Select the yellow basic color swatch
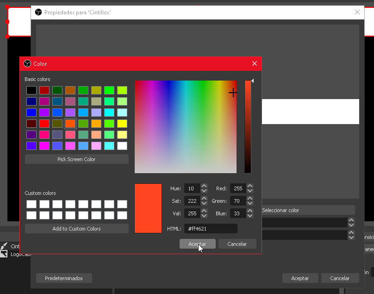374x294 pixels. coord(122,124)
